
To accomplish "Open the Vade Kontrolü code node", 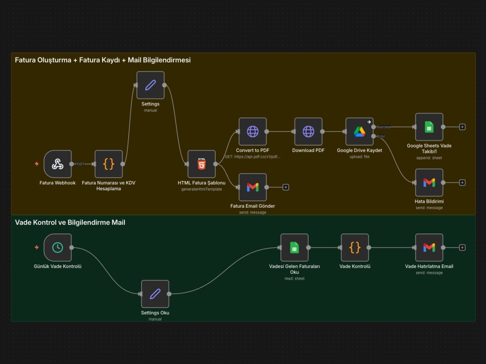I will [355, 248].
